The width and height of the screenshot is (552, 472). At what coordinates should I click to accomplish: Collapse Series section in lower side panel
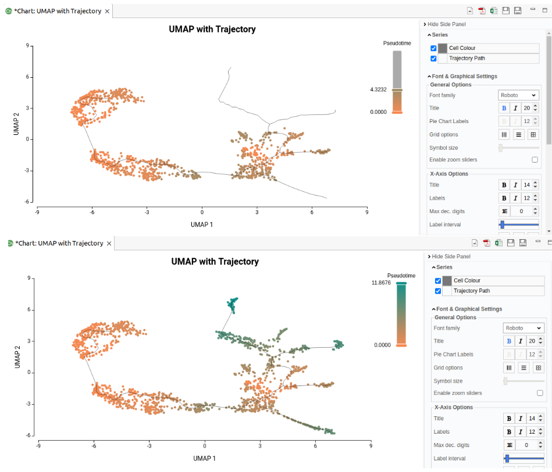[442, 267]
